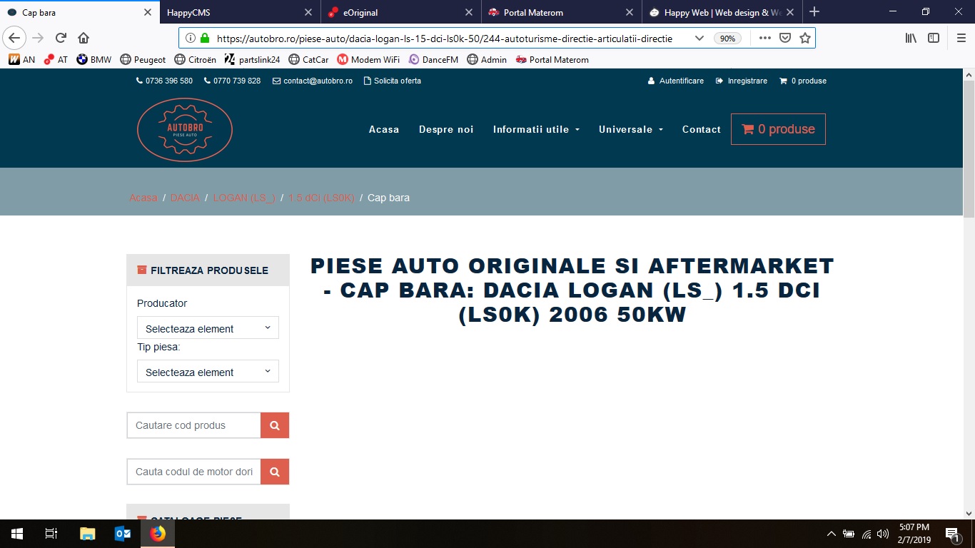View site information icon in the address bar
This screenshot has height=548, width=975.
point(191,38)
